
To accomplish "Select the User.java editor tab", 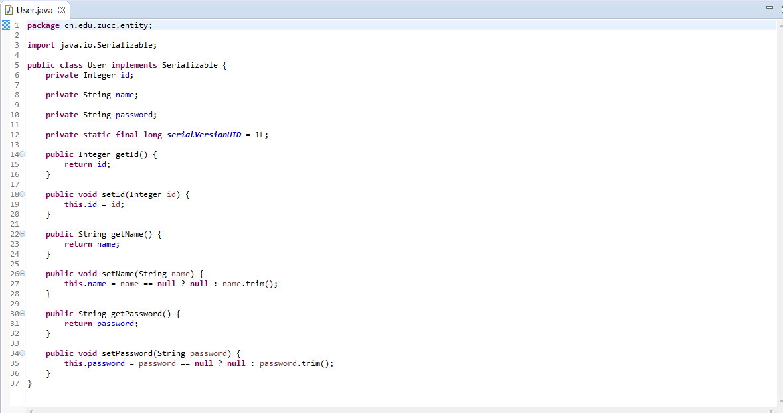I will tap(35, 10).
